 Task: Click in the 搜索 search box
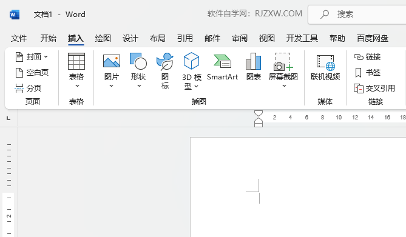point(357,15)
